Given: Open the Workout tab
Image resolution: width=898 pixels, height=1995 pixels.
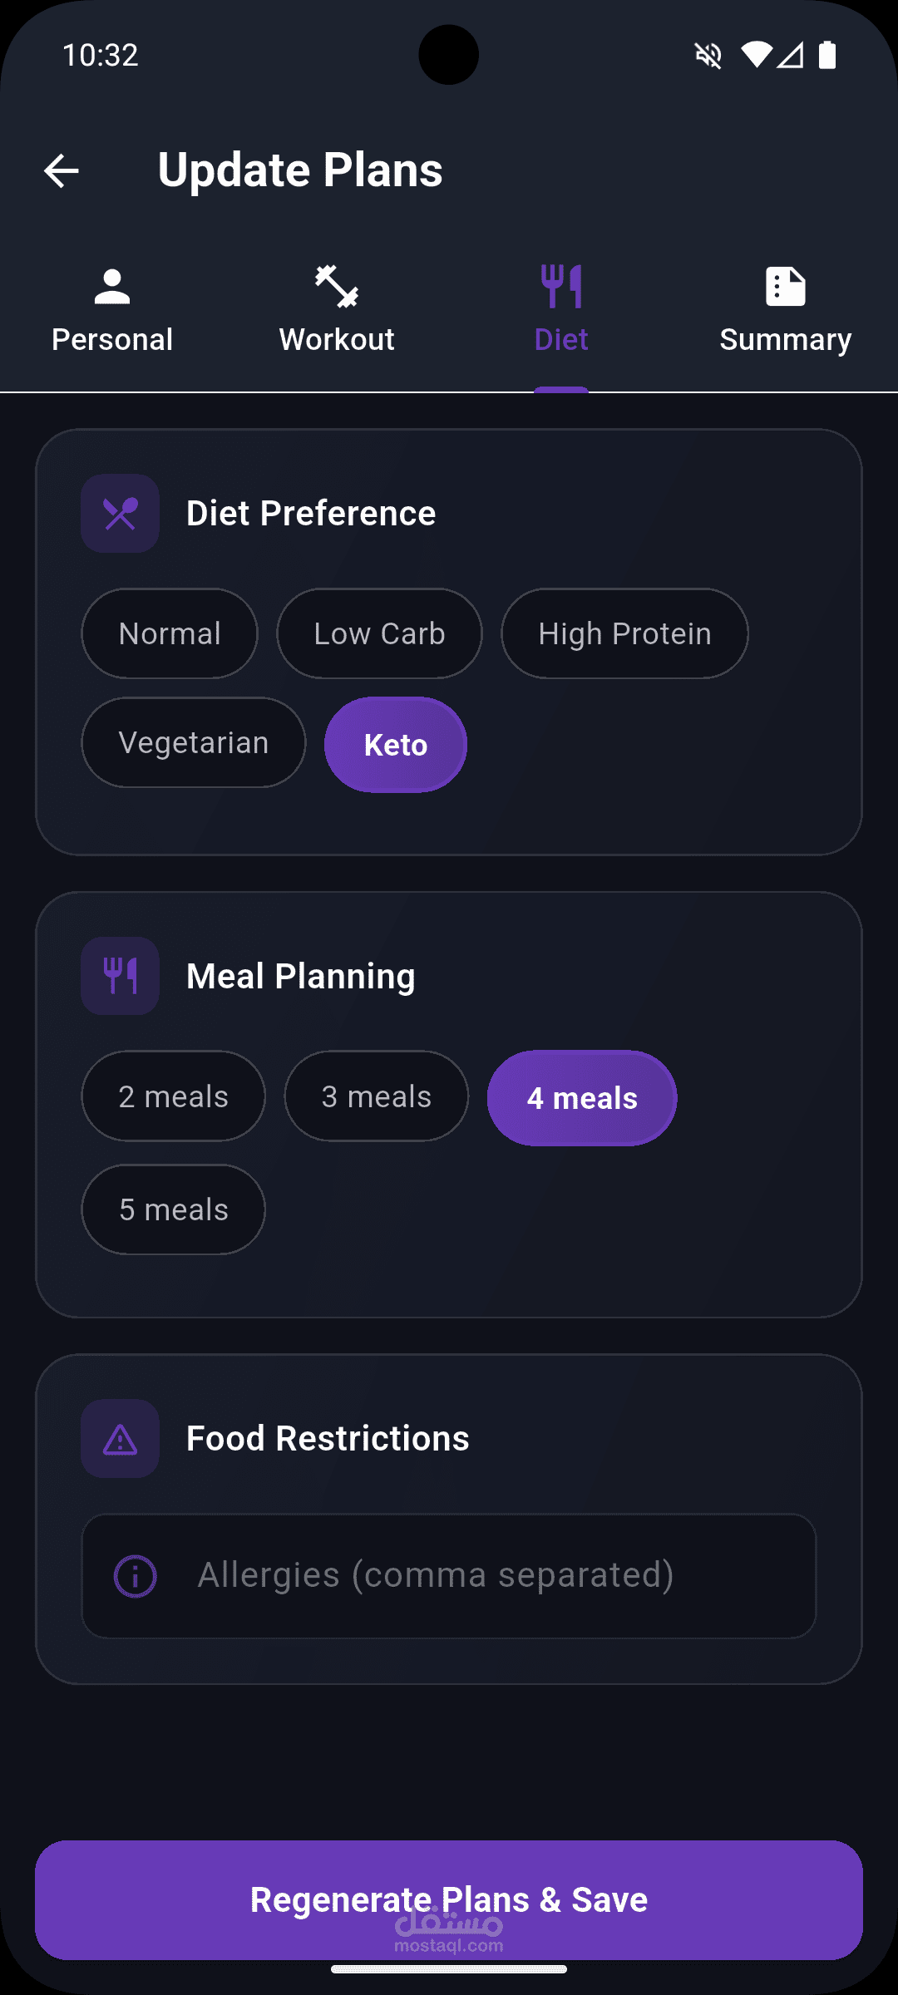Looking at the screenshot, I should (x=337, y=311).
